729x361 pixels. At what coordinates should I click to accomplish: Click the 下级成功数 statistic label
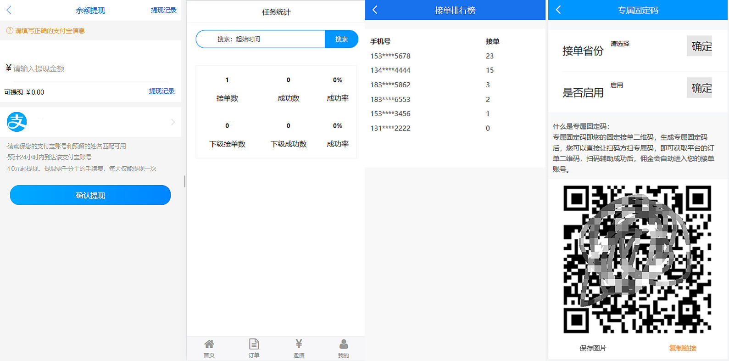[288, 144]
